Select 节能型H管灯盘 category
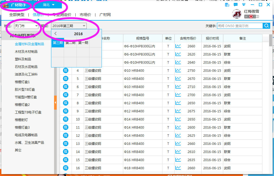 [x=26, y=97]
